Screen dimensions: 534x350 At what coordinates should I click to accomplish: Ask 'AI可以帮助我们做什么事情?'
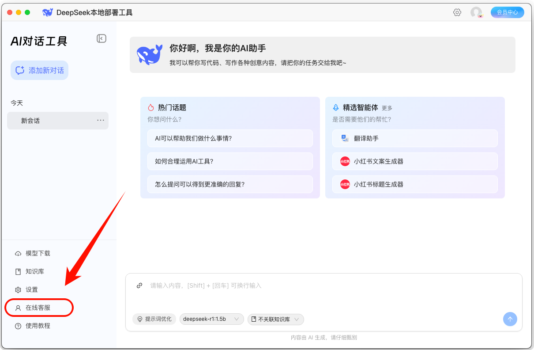(x=230, y=138)
